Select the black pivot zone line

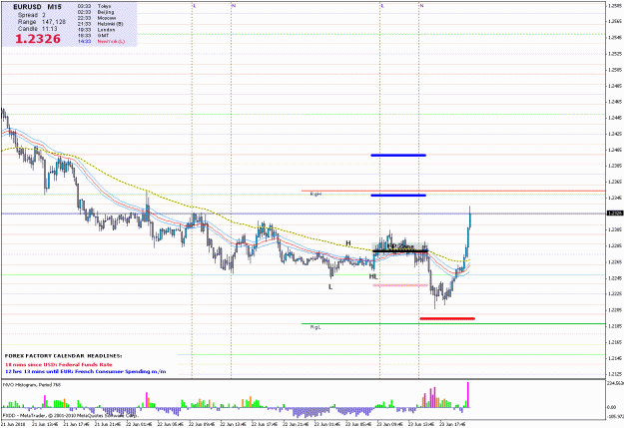pyautogui.click(x=400, y=251)
